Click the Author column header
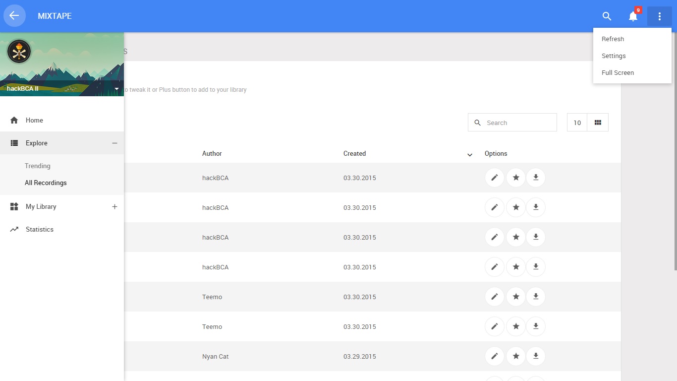Screen dimensions: 677x381 tap(212, 154)
